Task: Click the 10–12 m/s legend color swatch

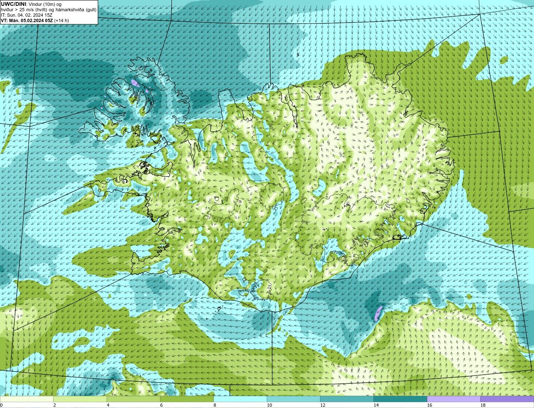Action: point(294,399)
